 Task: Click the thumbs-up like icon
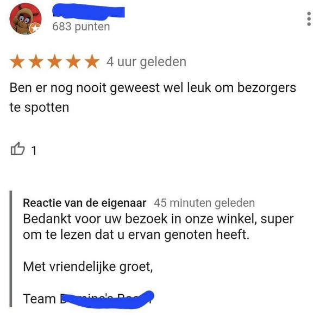(x=17, y=149)
